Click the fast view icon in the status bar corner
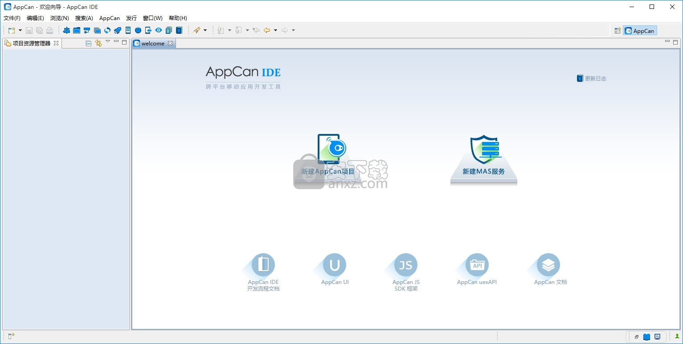Image resolution: width=683 pixels, height=344 pixels. pos(11,336)
